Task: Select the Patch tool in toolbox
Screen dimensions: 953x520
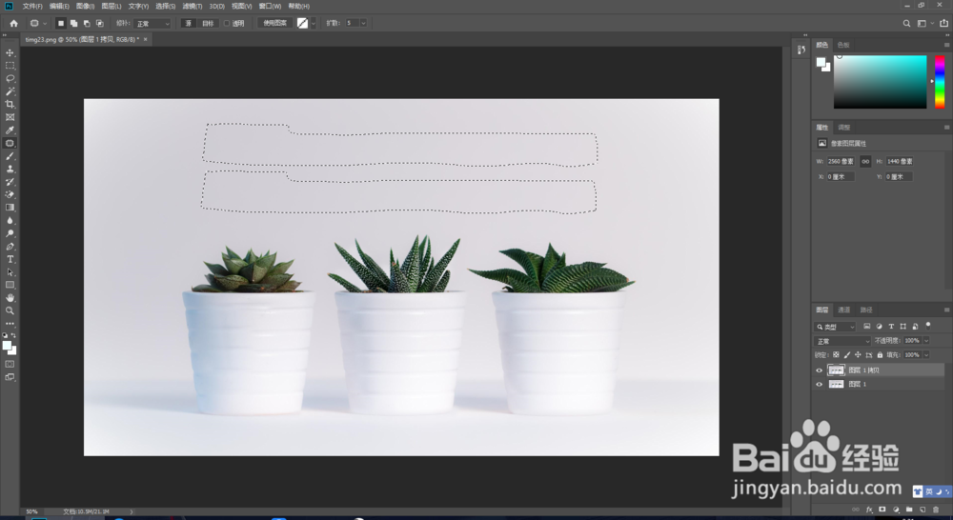Action: point(10,144)
